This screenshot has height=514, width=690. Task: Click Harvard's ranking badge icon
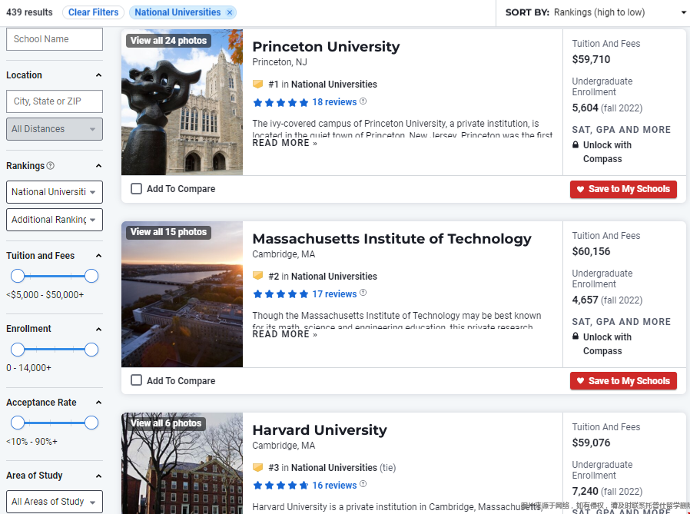(258, 467)
